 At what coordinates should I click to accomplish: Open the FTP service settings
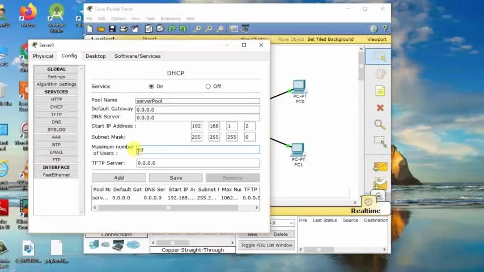(x=56, y=160)
